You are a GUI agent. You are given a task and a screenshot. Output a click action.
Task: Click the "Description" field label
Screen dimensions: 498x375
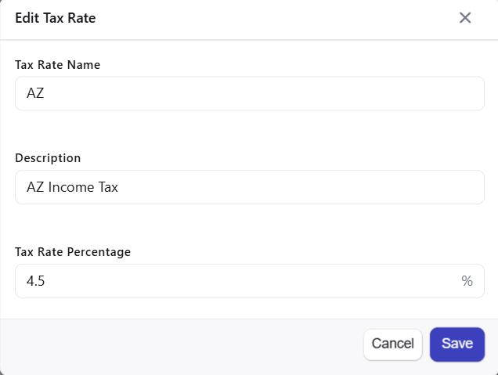point(48,158)
